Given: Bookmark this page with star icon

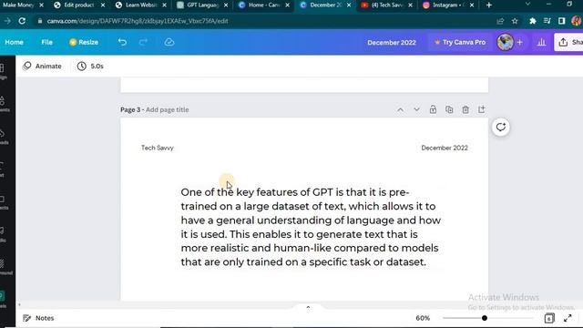Looking at the screenshot, I should pyautogui.click(x=515, y=21).
